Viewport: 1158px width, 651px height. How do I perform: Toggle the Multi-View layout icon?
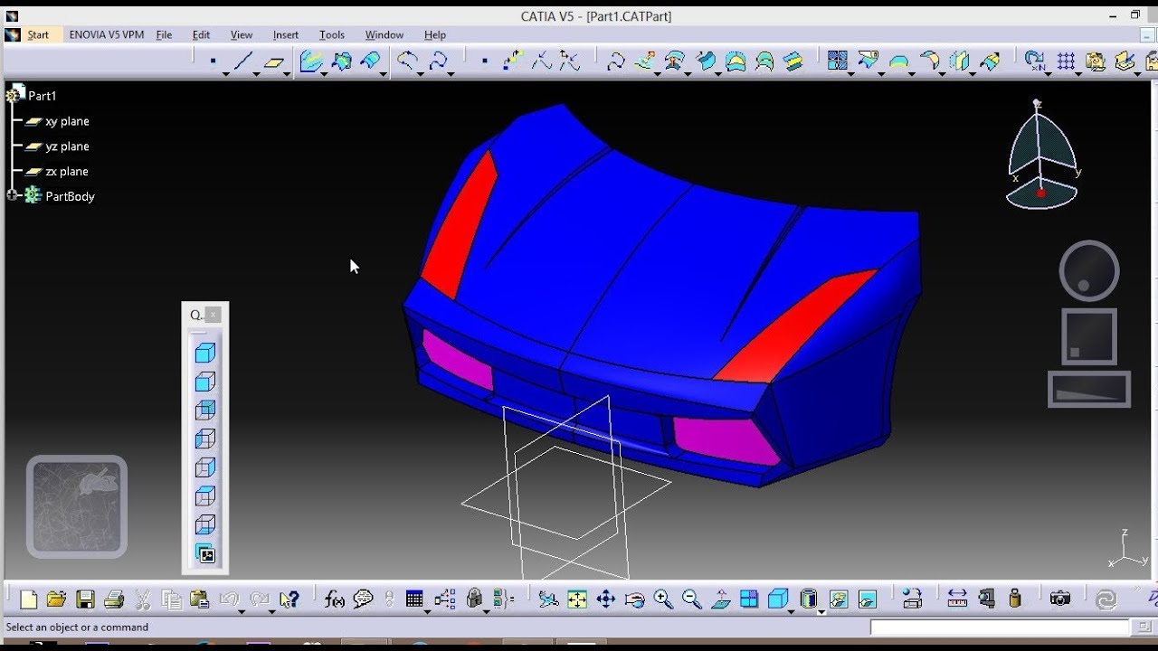point(749,599)
